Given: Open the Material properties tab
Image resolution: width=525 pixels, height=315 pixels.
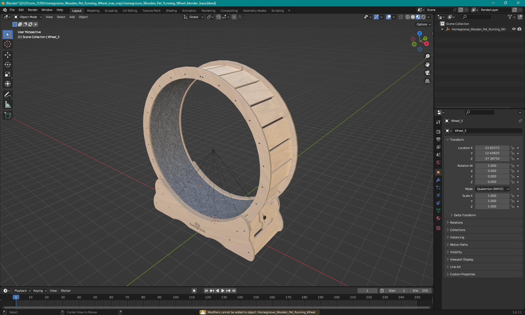Looking at the screenshot, I should 438,218.
